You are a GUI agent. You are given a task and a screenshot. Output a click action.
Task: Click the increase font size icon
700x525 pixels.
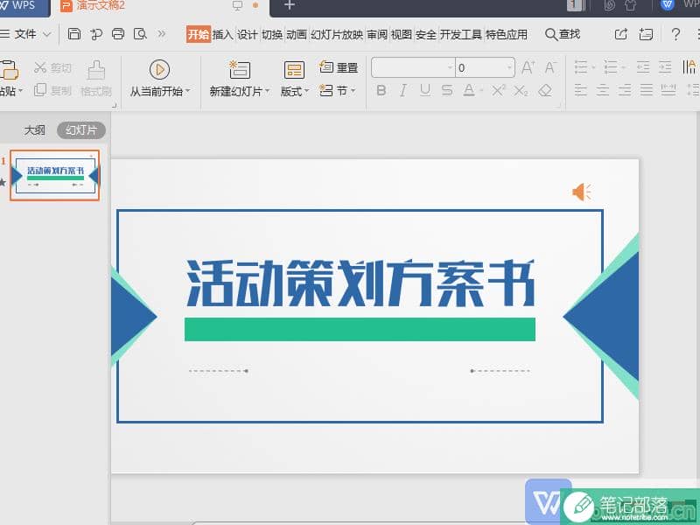click(x=528, y=68)
